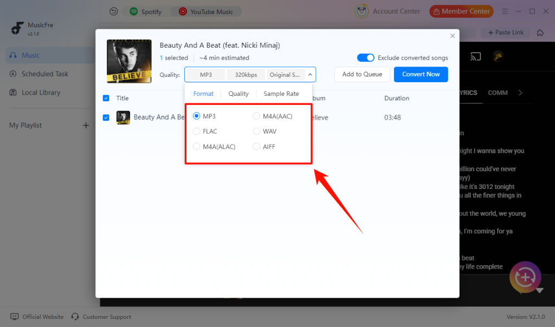Open the Member Center button

(462, 11)
